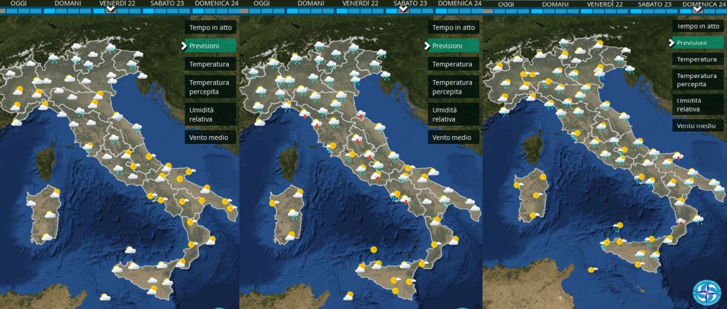Go to VENERDÌ 22 in right panel timeline
The image size is (727, 309).
(605, 4)
